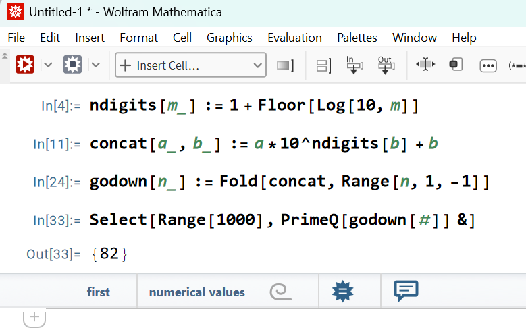This screenshot has width=526, height=332.
Task: Click the In[24]:= cell label
Action: coord(57,182)
